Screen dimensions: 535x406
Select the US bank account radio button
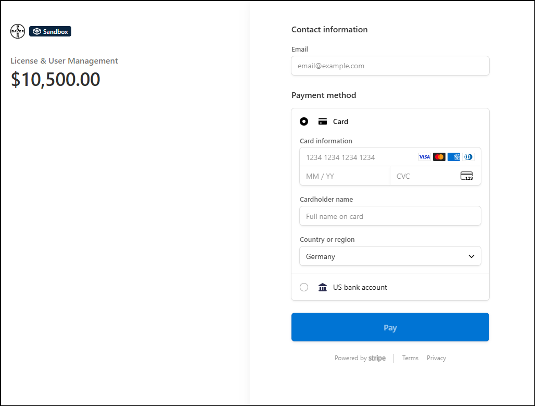click(304, 287)
